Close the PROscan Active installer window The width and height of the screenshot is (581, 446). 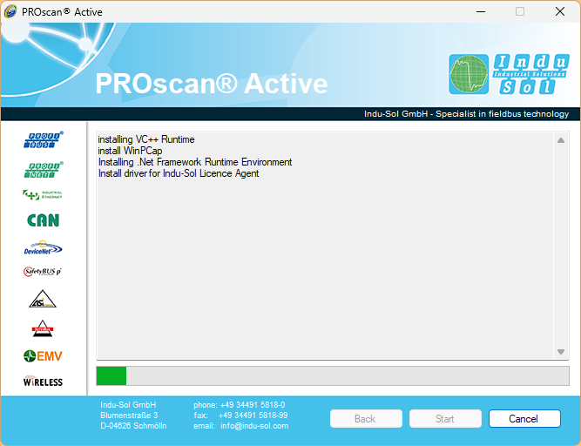pyautogui.click(x=560, y=11)
